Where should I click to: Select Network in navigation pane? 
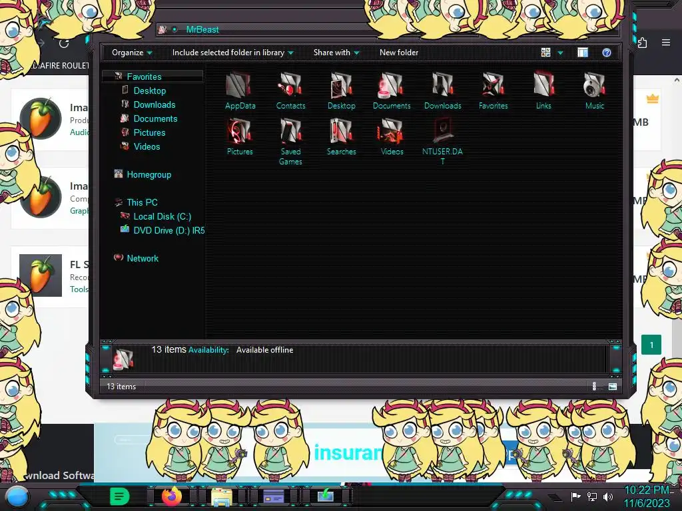(x=143, y=258)
